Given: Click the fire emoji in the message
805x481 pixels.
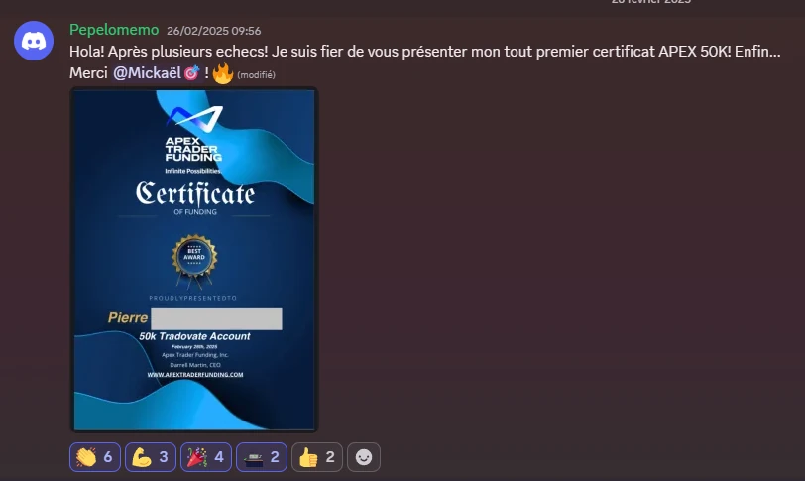Looking at the screenshot, I should (223, 73).
